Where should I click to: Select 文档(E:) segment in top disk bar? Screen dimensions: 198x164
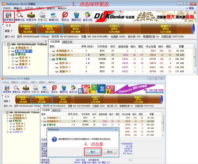tap(114, 29)
